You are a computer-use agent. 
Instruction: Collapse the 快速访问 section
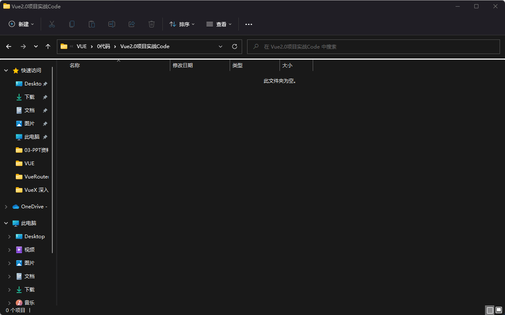point(6,71)
